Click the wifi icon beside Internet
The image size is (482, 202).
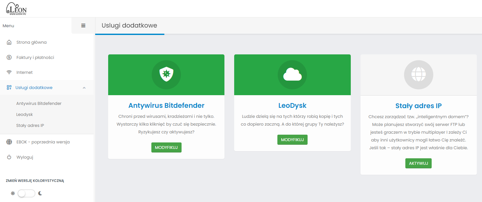[9, 72]
